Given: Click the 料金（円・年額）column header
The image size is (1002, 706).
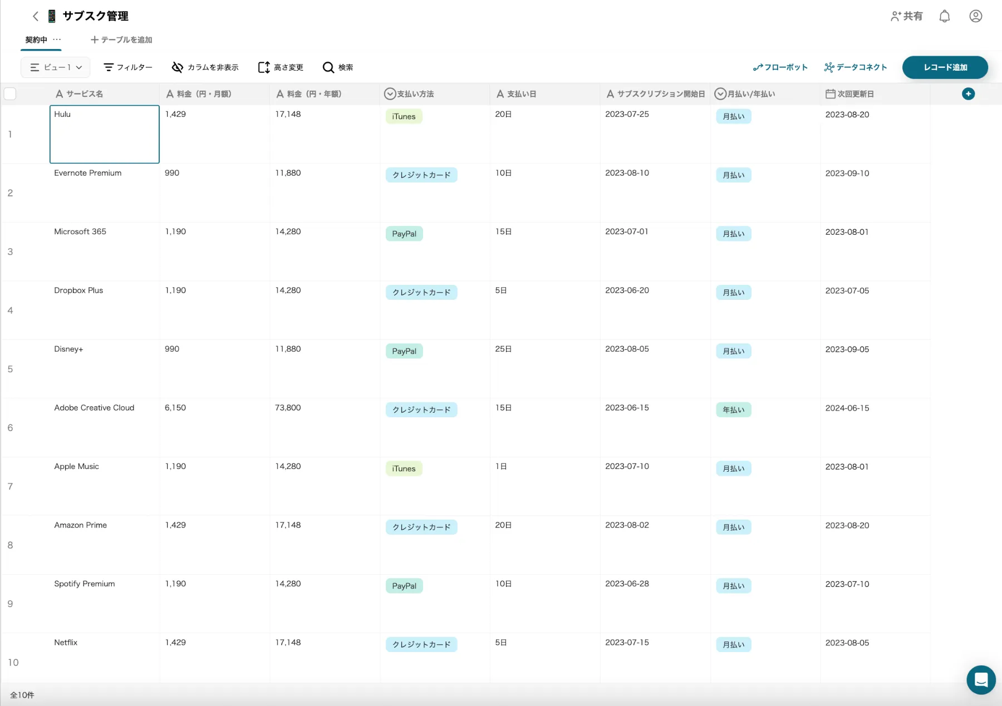Looking at the screenshot, I should (x=325, y=94).
